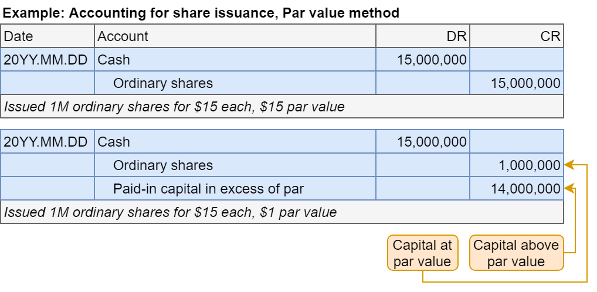Click the example title heading text
This screenshot has height=292, width=597.
tap(201, 13)
